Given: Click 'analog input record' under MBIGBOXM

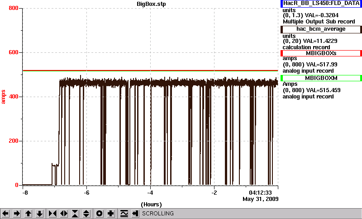Looking at the screenshot, I should click(308, 97).
